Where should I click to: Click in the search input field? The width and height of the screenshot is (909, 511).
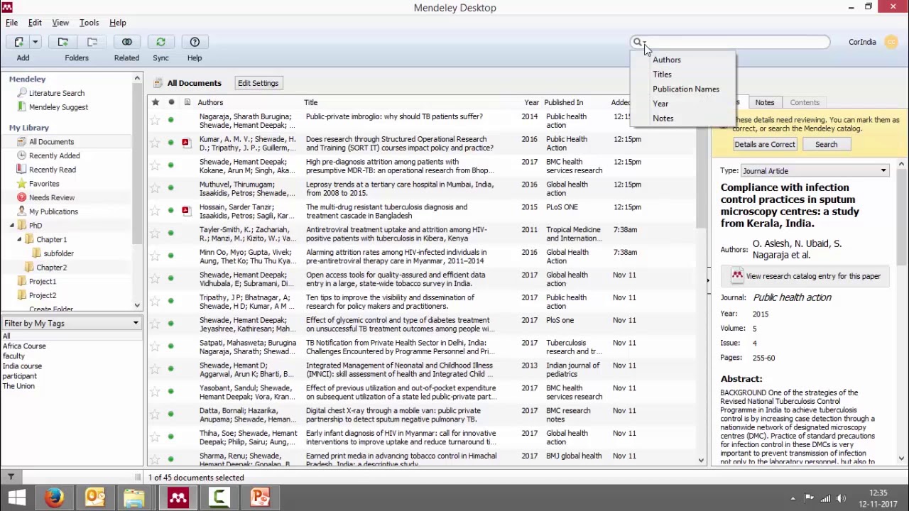coord(736,43)
